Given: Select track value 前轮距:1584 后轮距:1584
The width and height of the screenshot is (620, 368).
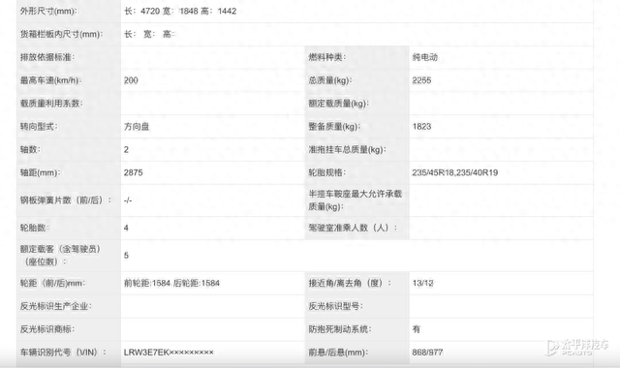Looking at the screenshot, I should pos(171,284).
